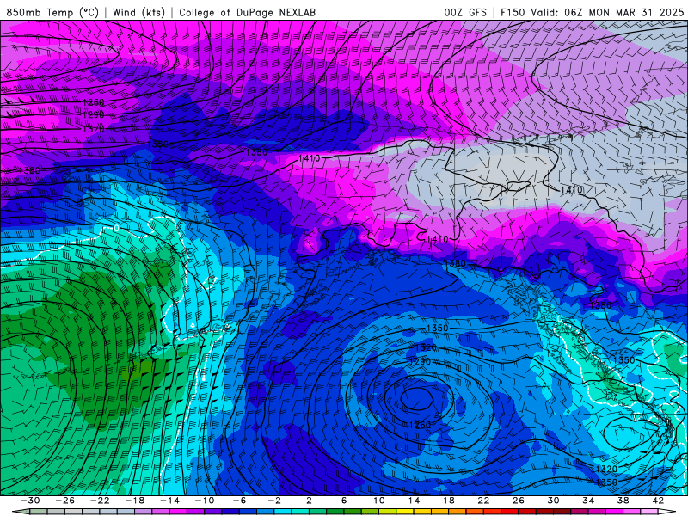
Task: Click the -22 colorbar label
Action: (100, 501)
